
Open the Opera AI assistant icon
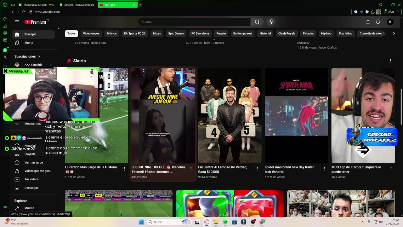pos(391,12)
